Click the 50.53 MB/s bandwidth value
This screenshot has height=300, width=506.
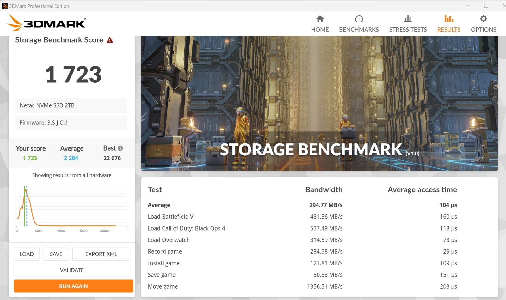[x=328, y=275]
